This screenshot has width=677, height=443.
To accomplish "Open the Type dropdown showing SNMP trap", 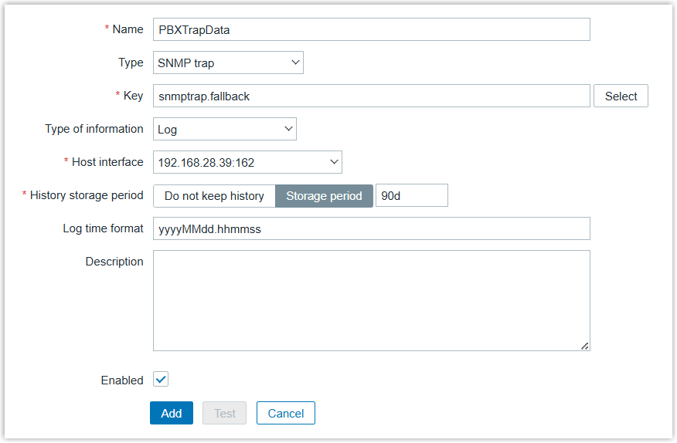I will click(x=228, y=63).
